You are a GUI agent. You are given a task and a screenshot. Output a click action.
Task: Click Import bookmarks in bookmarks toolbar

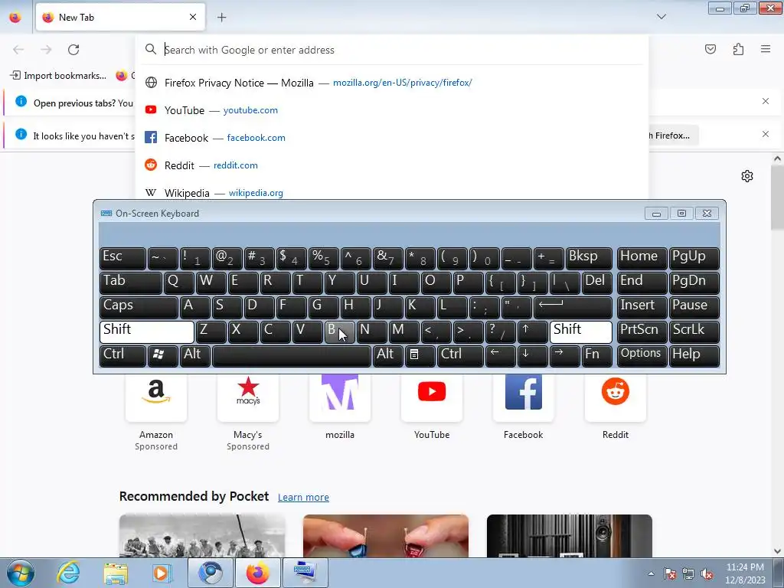tap(58, 76)
